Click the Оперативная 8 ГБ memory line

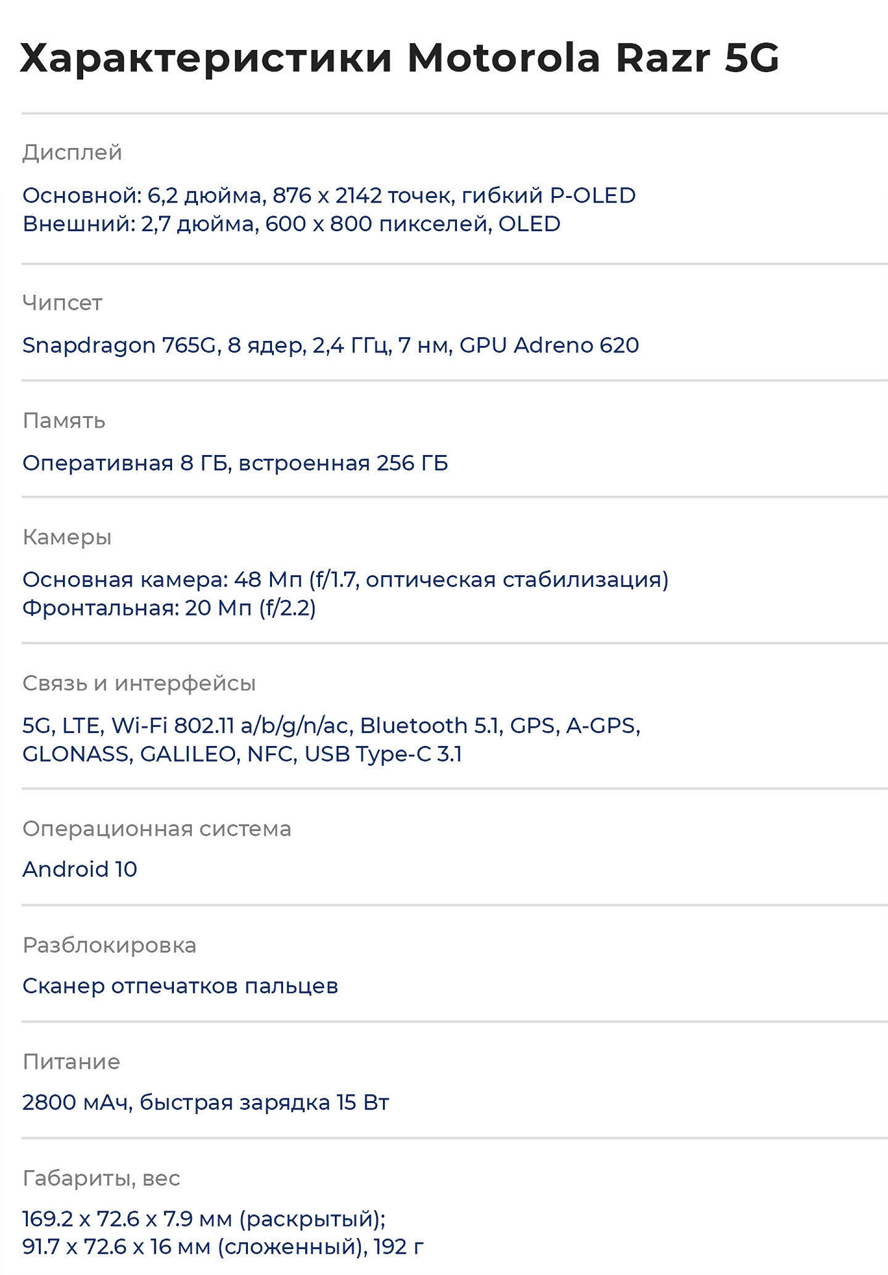click(x=235, y=463)
